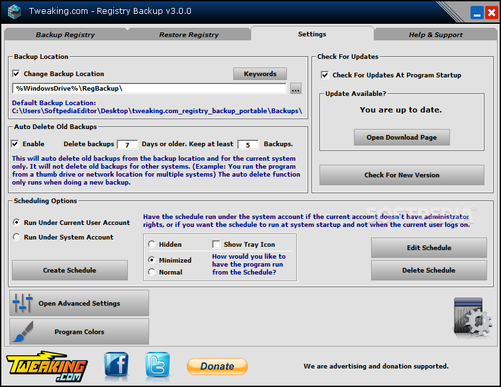Click Create Schedule button
The height and width of the screenshot is (387, 501).
pos(70,270)
